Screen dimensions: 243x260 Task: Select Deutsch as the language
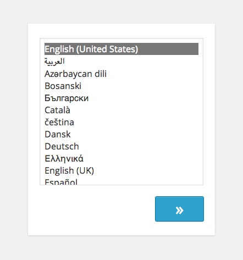coord(122,146)
